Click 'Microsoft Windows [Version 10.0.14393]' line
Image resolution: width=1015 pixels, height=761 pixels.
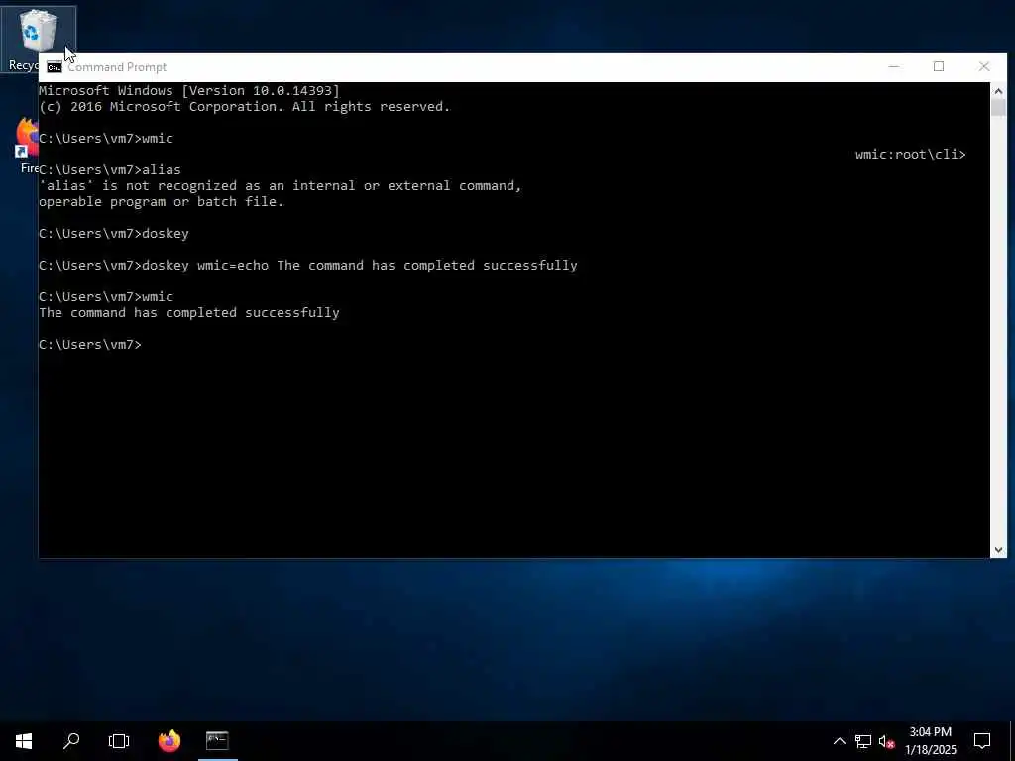189,90
